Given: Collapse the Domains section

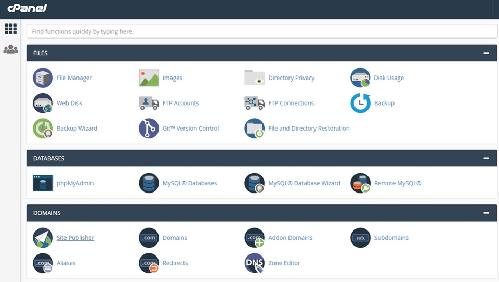Looking at the screenshot, I should 486,213.
